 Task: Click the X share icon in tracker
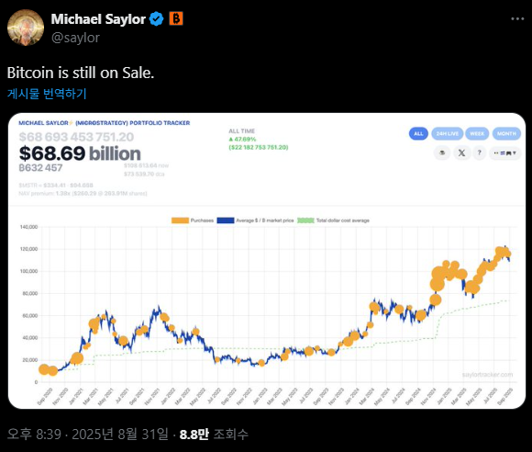point(461,153)
